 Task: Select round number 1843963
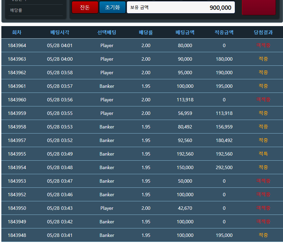(17, 59)
